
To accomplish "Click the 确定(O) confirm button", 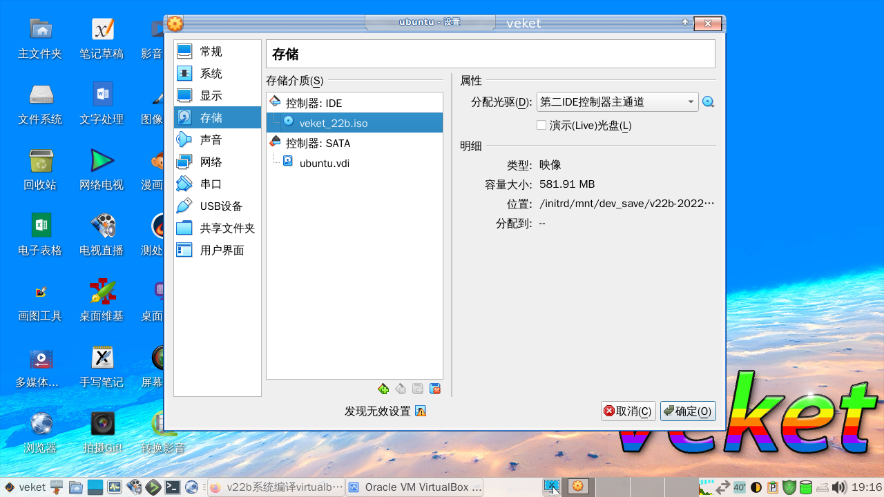I will coord(688,411).
